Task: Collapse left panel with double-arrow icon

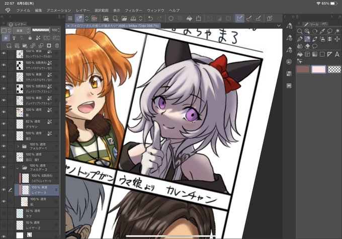Action: pos(2,17)
